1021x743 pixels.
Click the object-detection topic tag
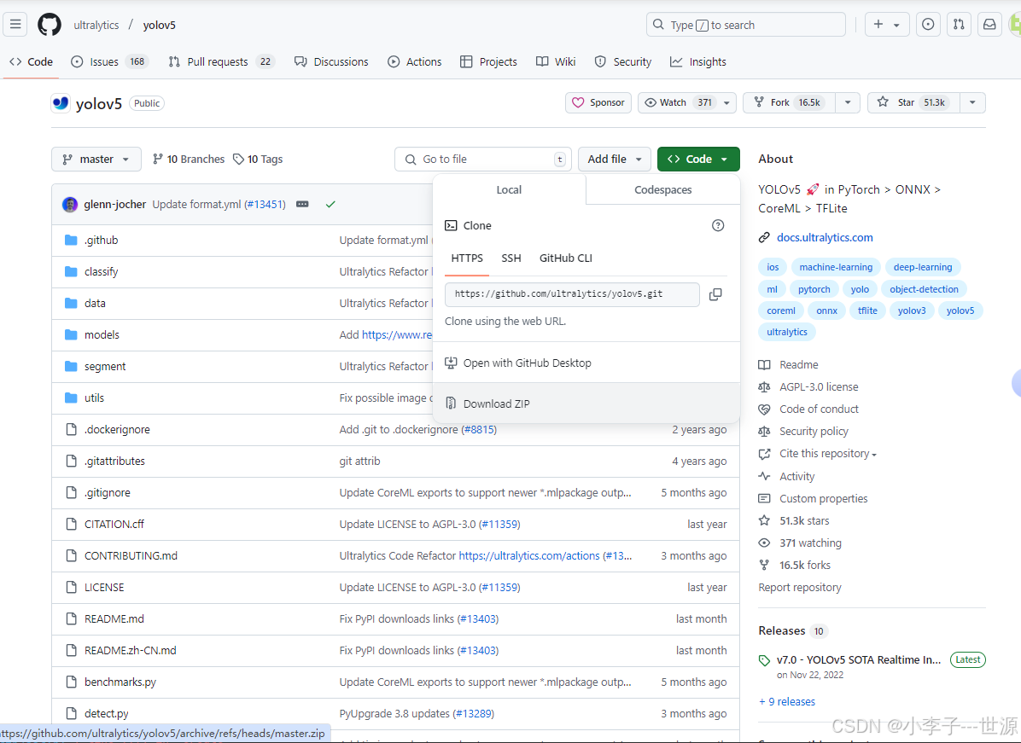[924, 289]
